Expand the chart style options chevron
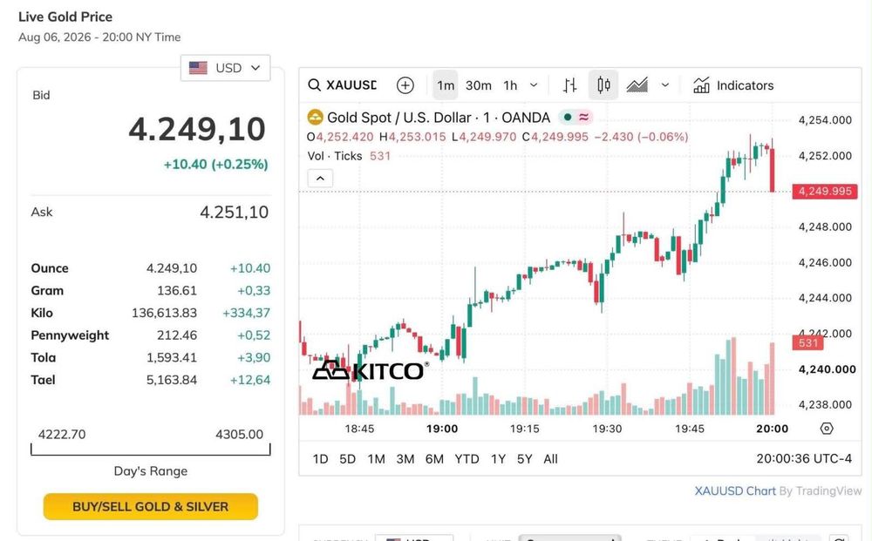 665,85
